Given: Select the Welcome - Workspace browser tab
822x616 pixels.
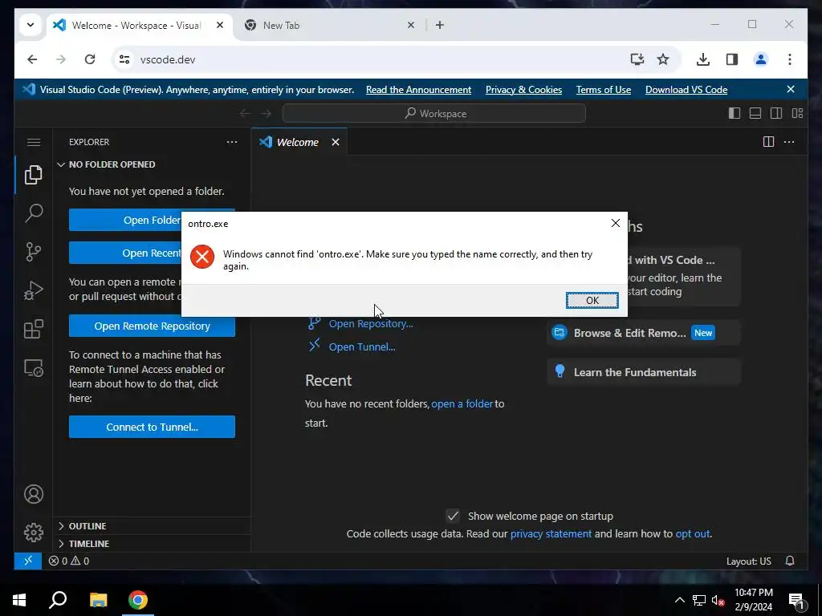Looking at the screenshot, I should (x=140, y=25).
